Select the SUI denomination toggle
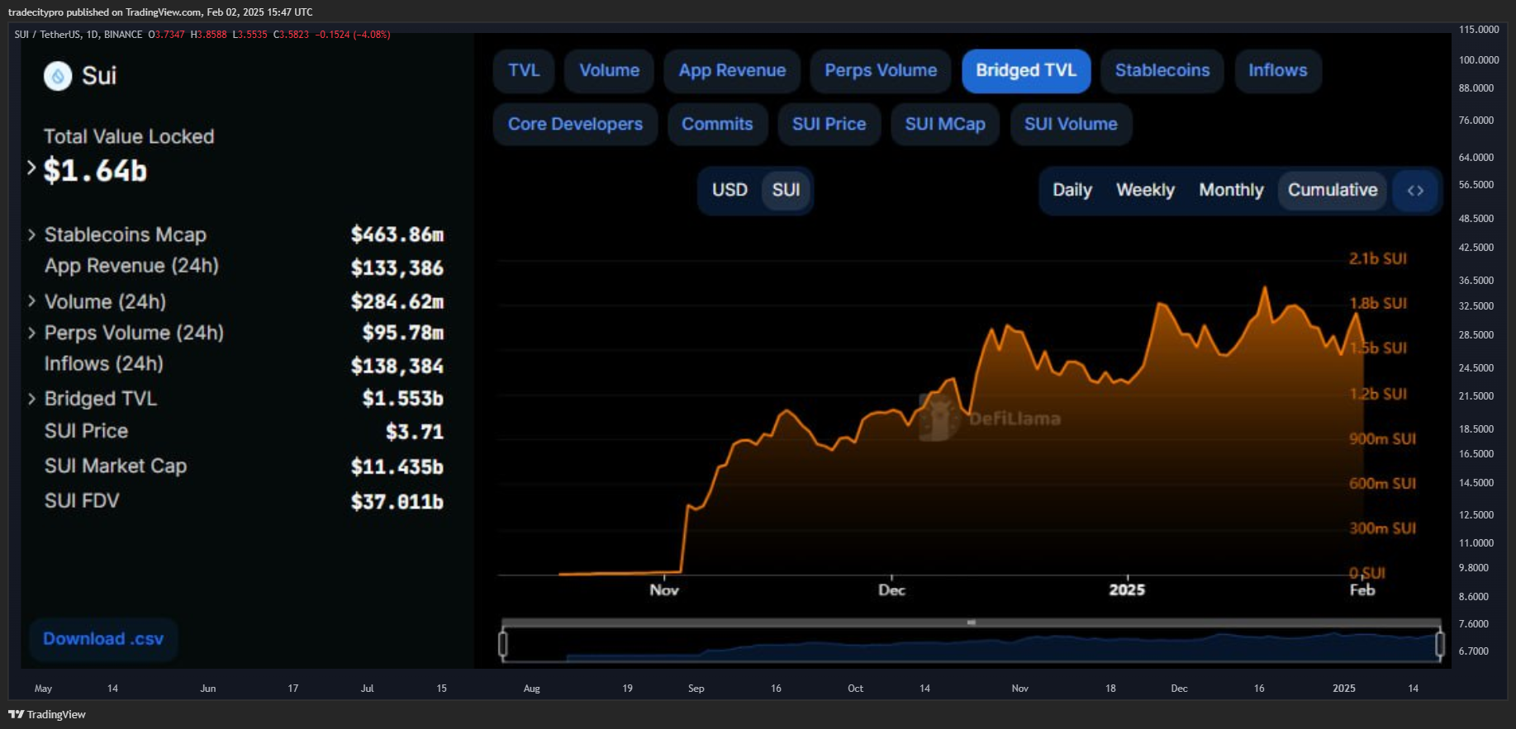 [x=786, y=190]
